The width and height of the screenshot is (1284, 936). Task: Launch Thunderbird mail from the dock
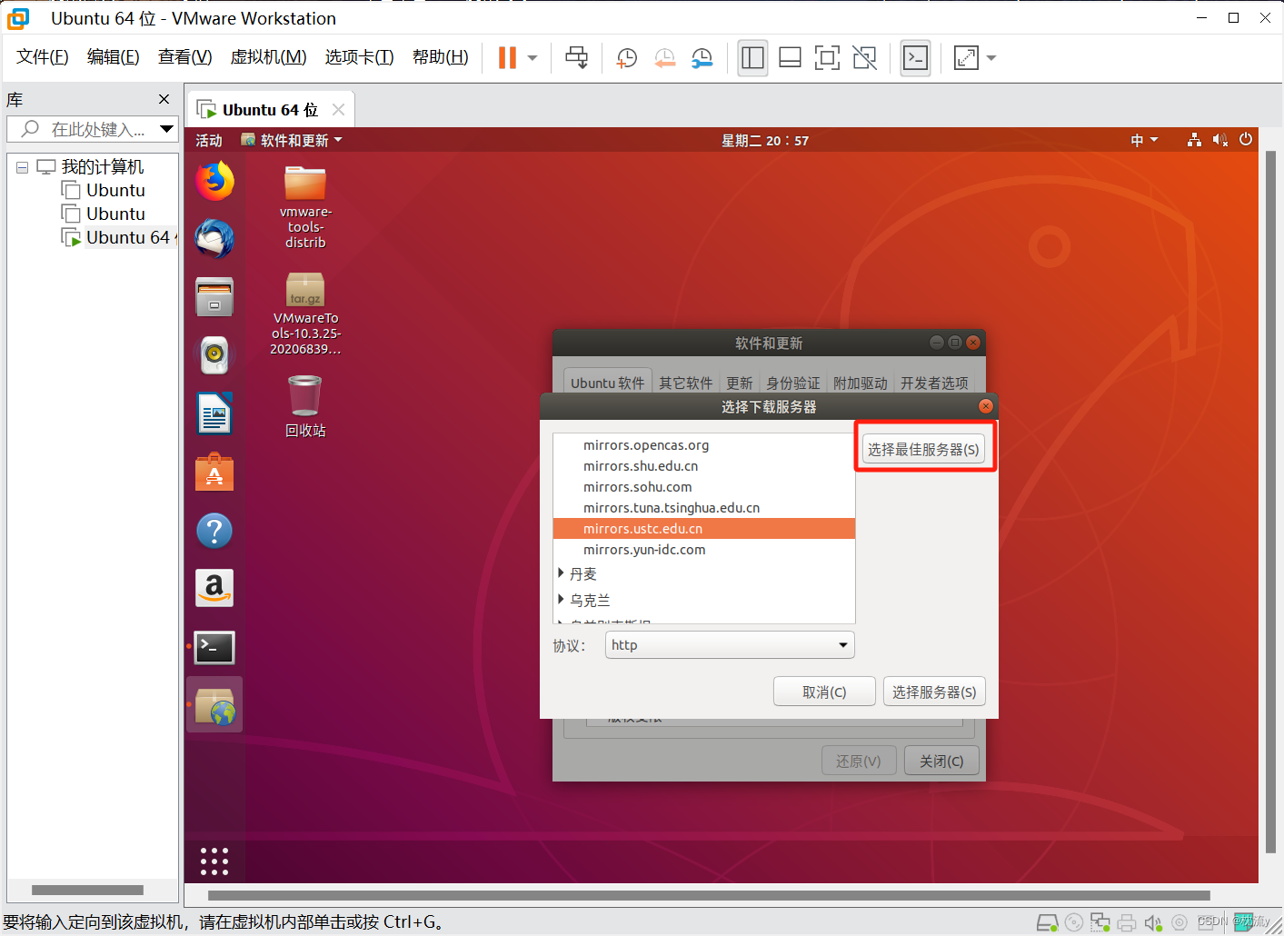coord(214,239)
